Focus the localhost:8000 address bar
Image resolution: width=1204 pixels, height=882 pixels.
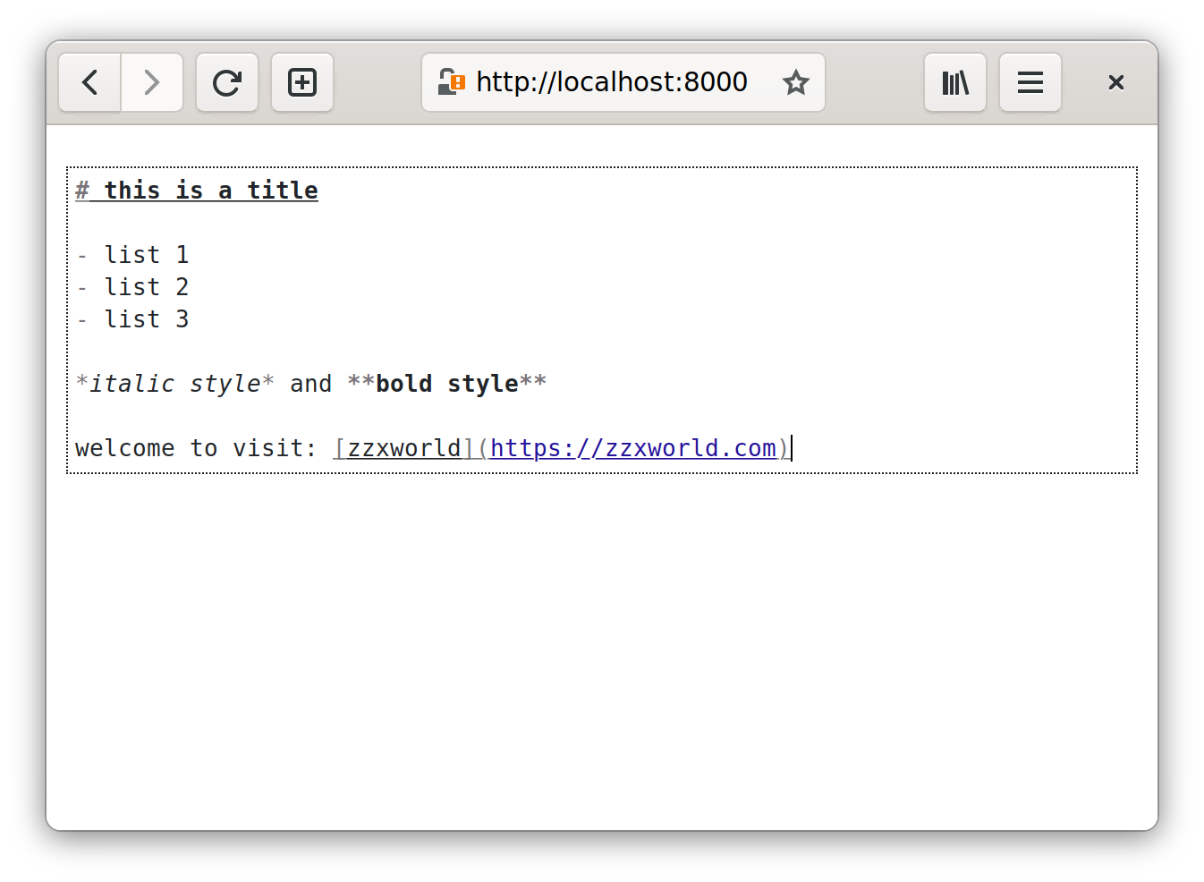coord(611,82)
